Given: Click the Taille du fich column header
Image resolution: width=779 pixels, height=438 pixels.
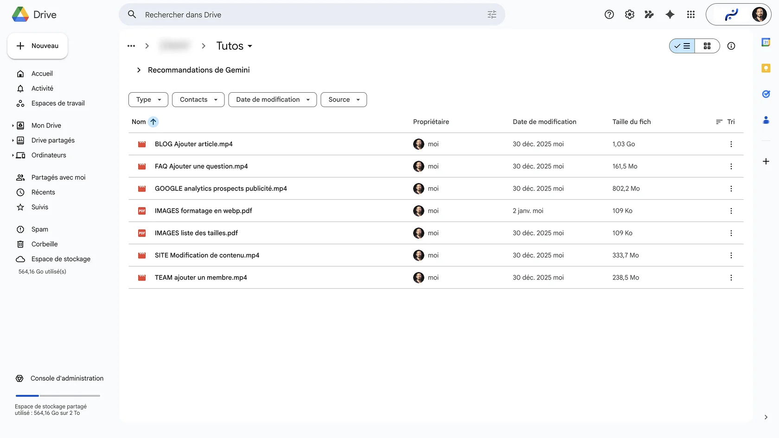Looking at the screenshot, I should click(632, 122).
